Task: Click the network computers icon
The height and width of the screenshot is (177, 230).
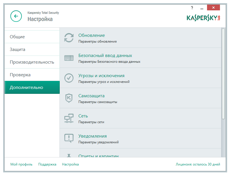Action: pyautogui.click(x=69, y=118)
